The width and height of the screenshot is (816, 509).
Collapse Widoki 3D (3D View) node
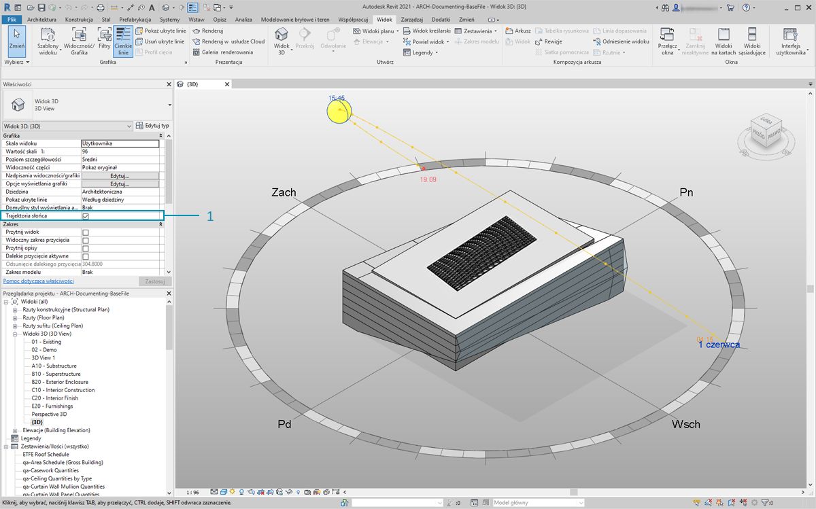[x=15, y=334]
